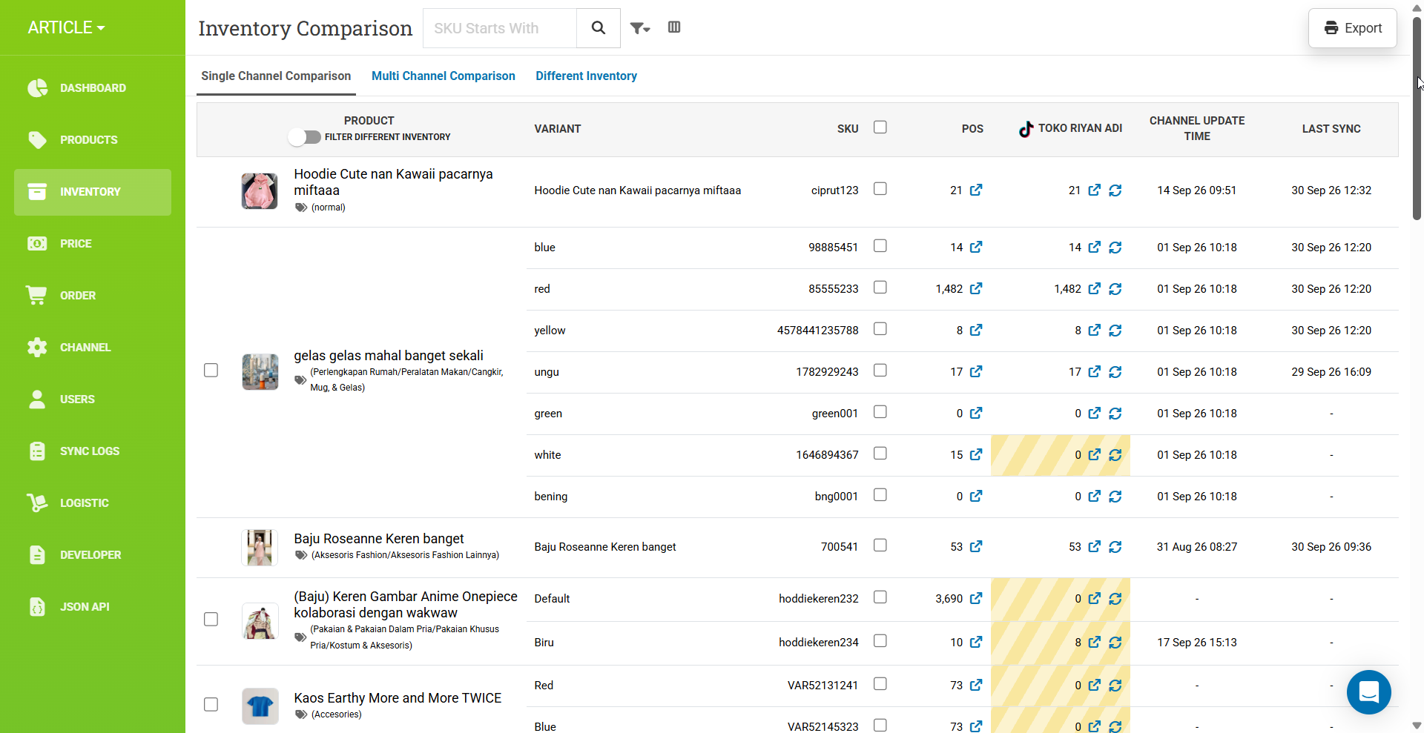Open TikTok channel link for yellow variant
Image resolution: width=1424 pixels, height=733 pixels.
1094,330
